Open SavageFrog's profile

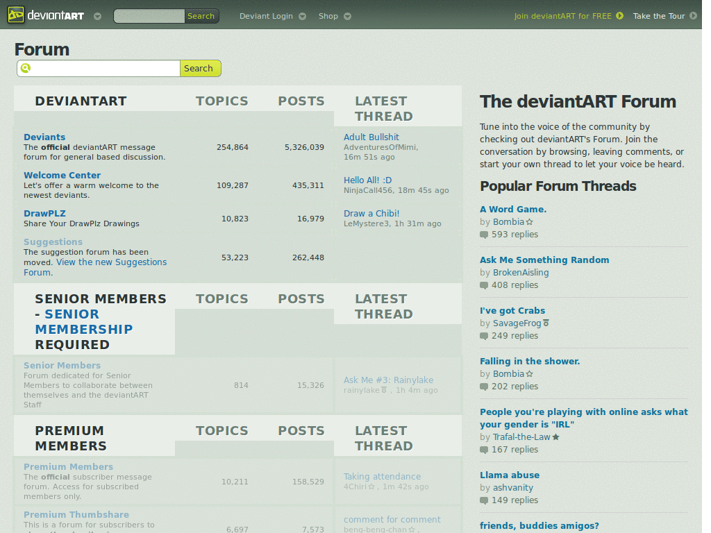517,323
